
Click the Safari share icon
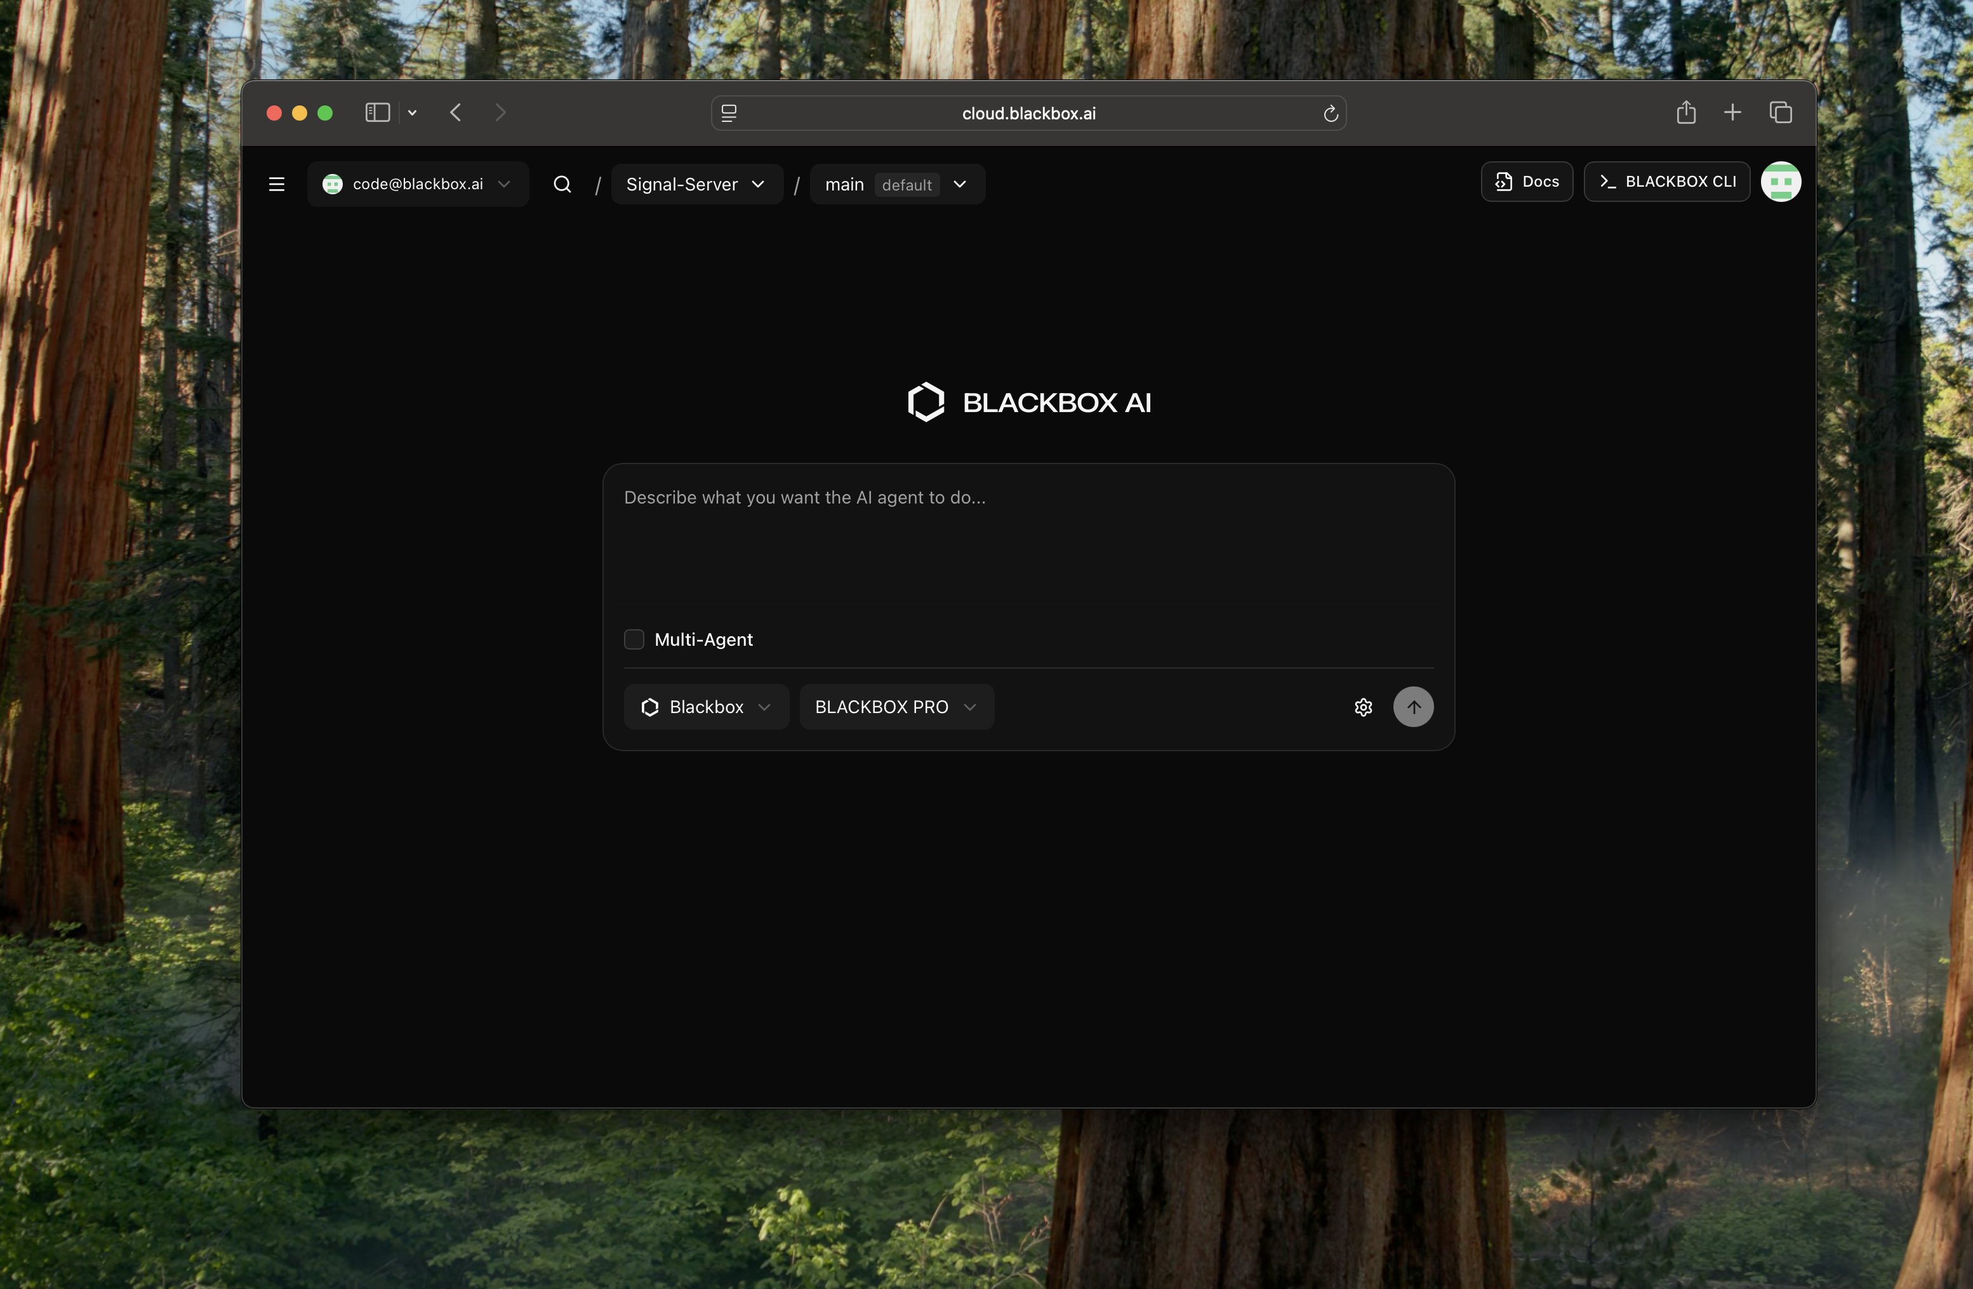pos(1685,113)
